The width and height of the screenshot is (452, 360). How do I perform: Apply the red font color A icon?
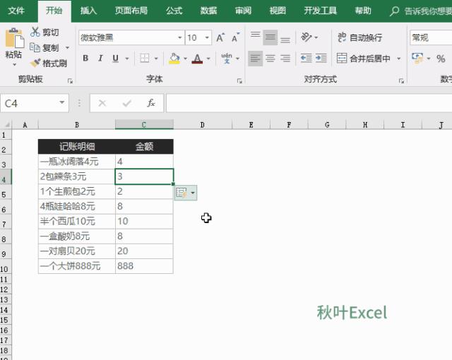pos(197,59)
